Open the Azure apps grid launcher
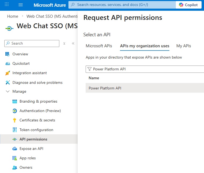The image size is (204, 173). click(7, 5)
